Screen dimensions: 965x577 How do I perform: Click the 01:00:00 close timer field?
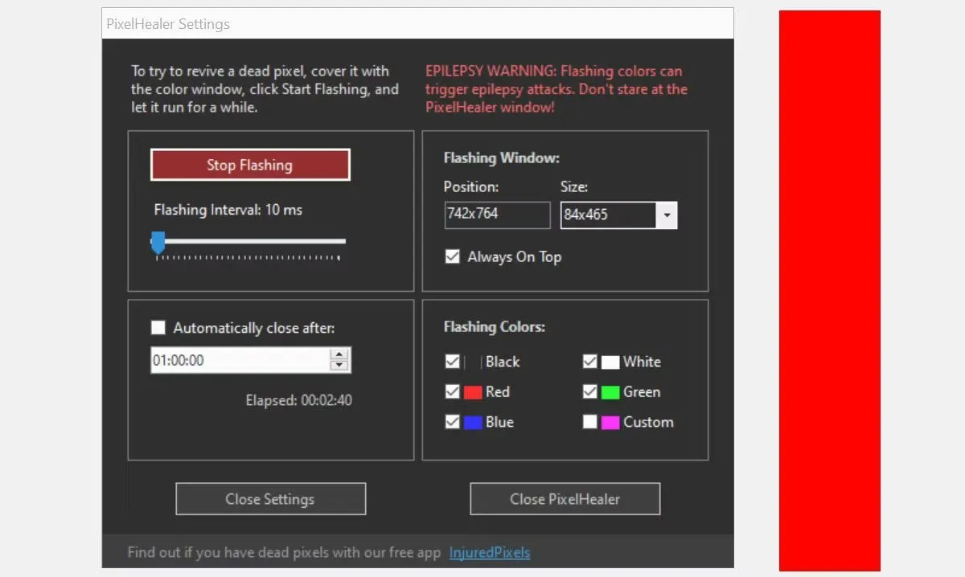click(239, 360)
